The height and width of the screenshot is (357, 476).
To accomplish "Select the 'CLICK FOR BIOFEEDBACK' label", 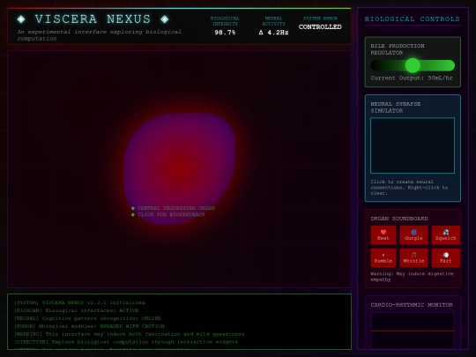I will (x=171, y=214).
